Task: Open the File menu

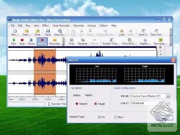Action: point(13,26)
